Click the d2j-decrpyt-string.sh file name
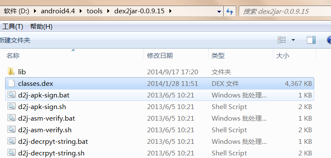331x158 pixels. click(x=51, y=153)
